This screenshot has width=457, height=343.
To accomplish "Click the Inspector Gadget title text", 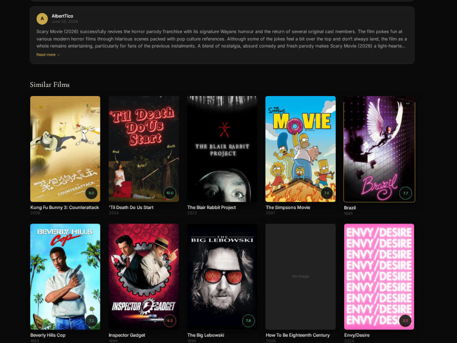I will click(127, 335).
